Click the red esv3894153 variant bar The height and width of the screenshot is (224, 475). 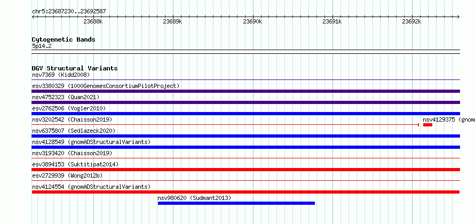pyautogui.click(x=246, y=170)
